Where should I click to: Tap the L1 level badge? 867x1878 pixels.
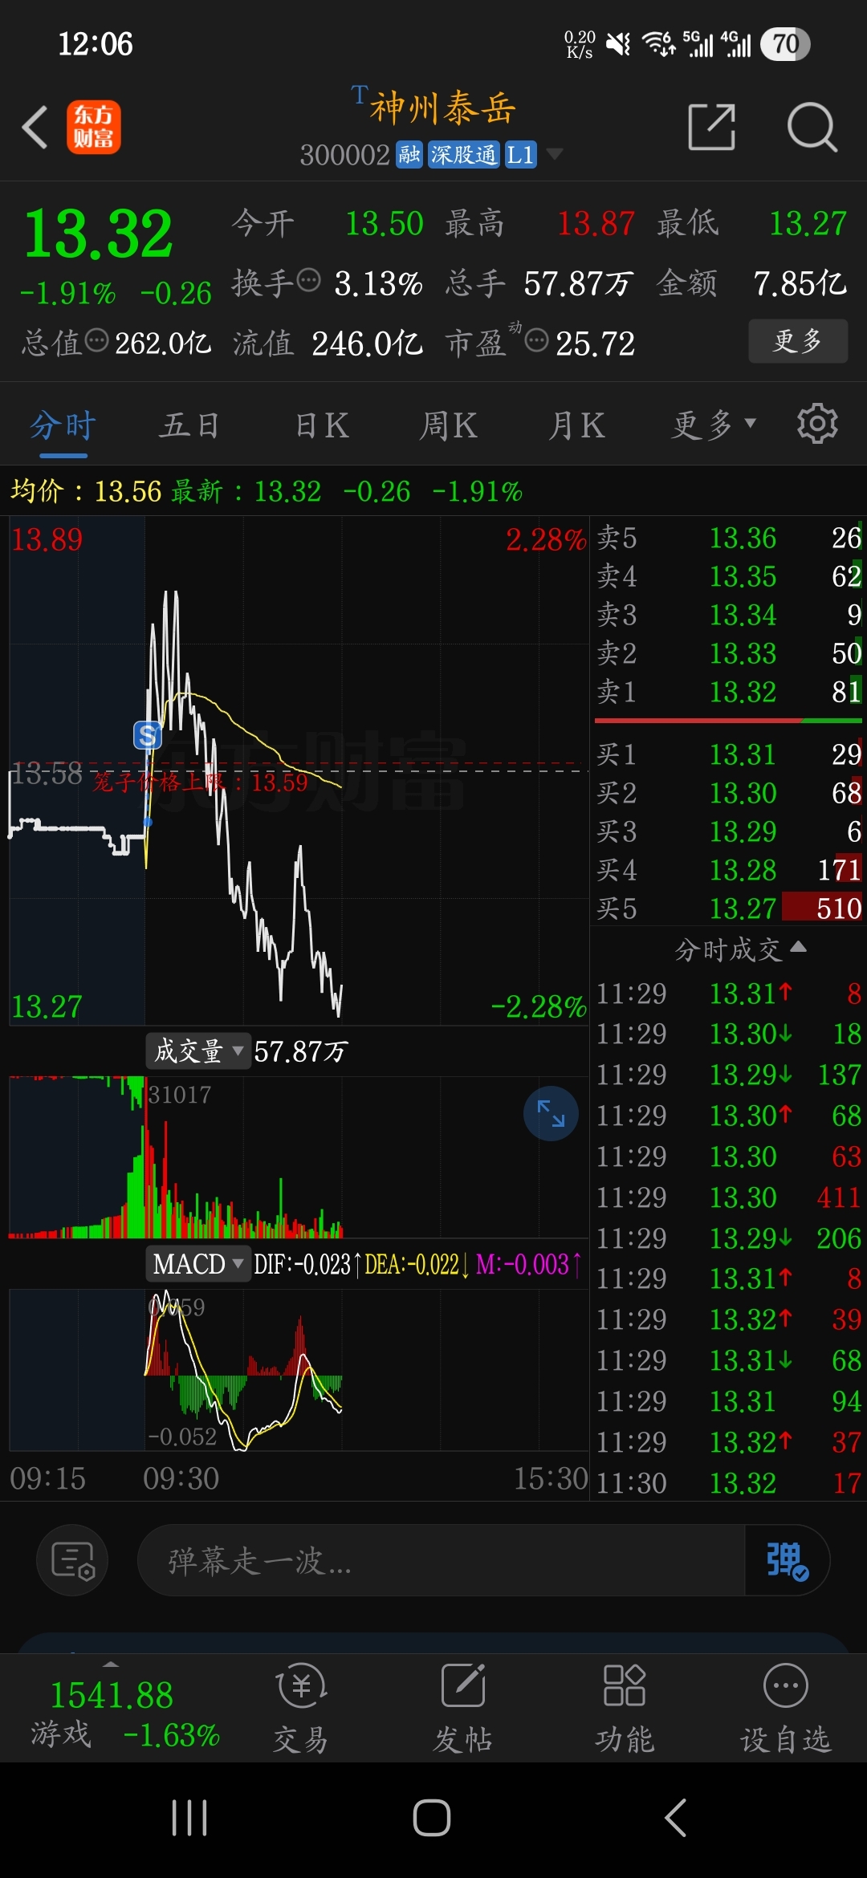point(520,154)
